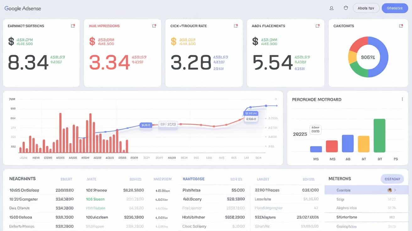Select the HAHTODIGE column header
The width and height of the screenshot is (412, 231).
tap(193, 179)
